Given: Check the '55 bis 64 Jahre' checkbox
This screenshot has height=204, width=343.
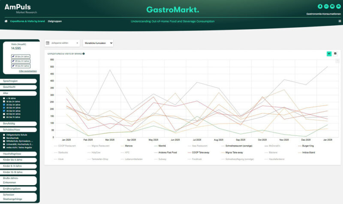Looking at the screenshot, I should 4,114.
